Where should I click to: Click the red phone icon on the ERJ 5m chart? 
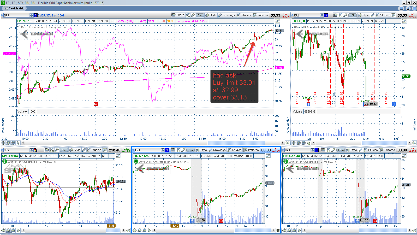pyautogui.click(x=221, y=221)
